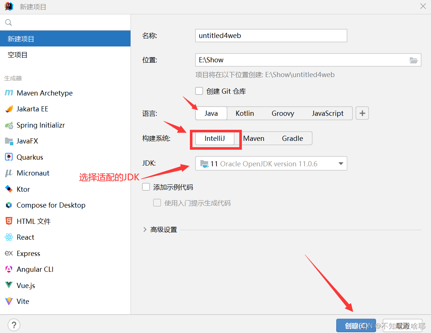Choose IntelliJ as build system
The width and height of the screenshot is (431, 333).
[215, 138]
